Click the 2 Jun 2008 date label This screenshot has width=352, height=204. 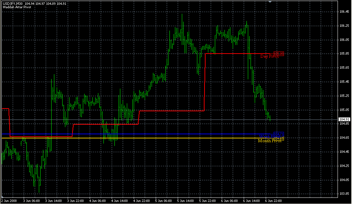coord(9,201)
